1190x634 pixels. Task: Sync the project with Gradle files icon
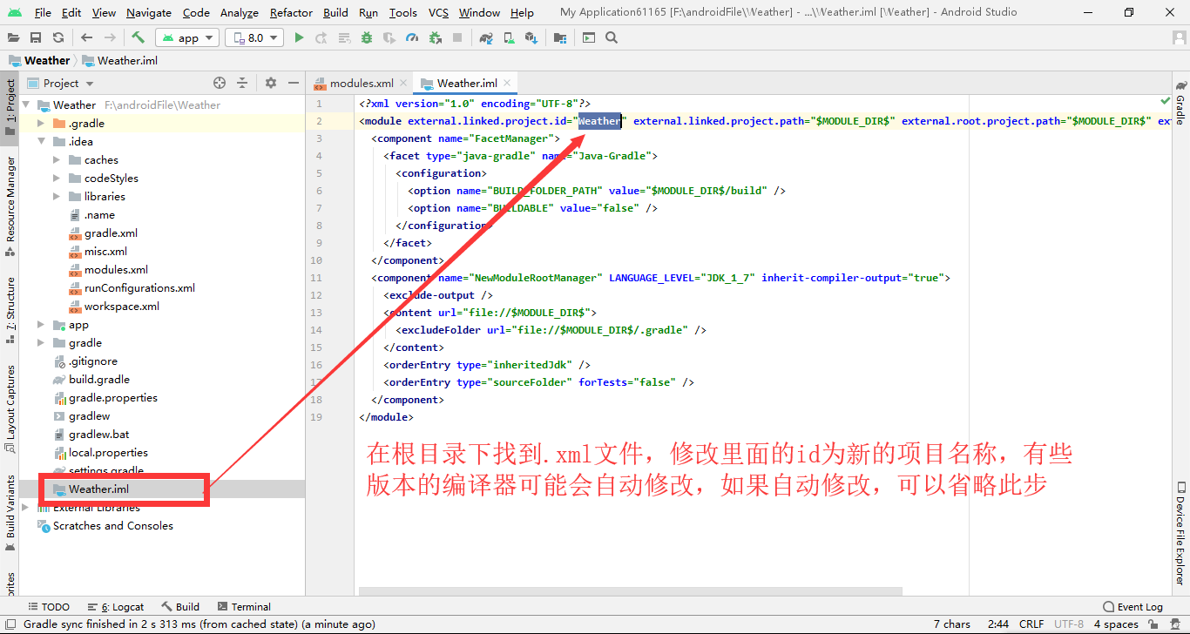(x=486, y=37)
